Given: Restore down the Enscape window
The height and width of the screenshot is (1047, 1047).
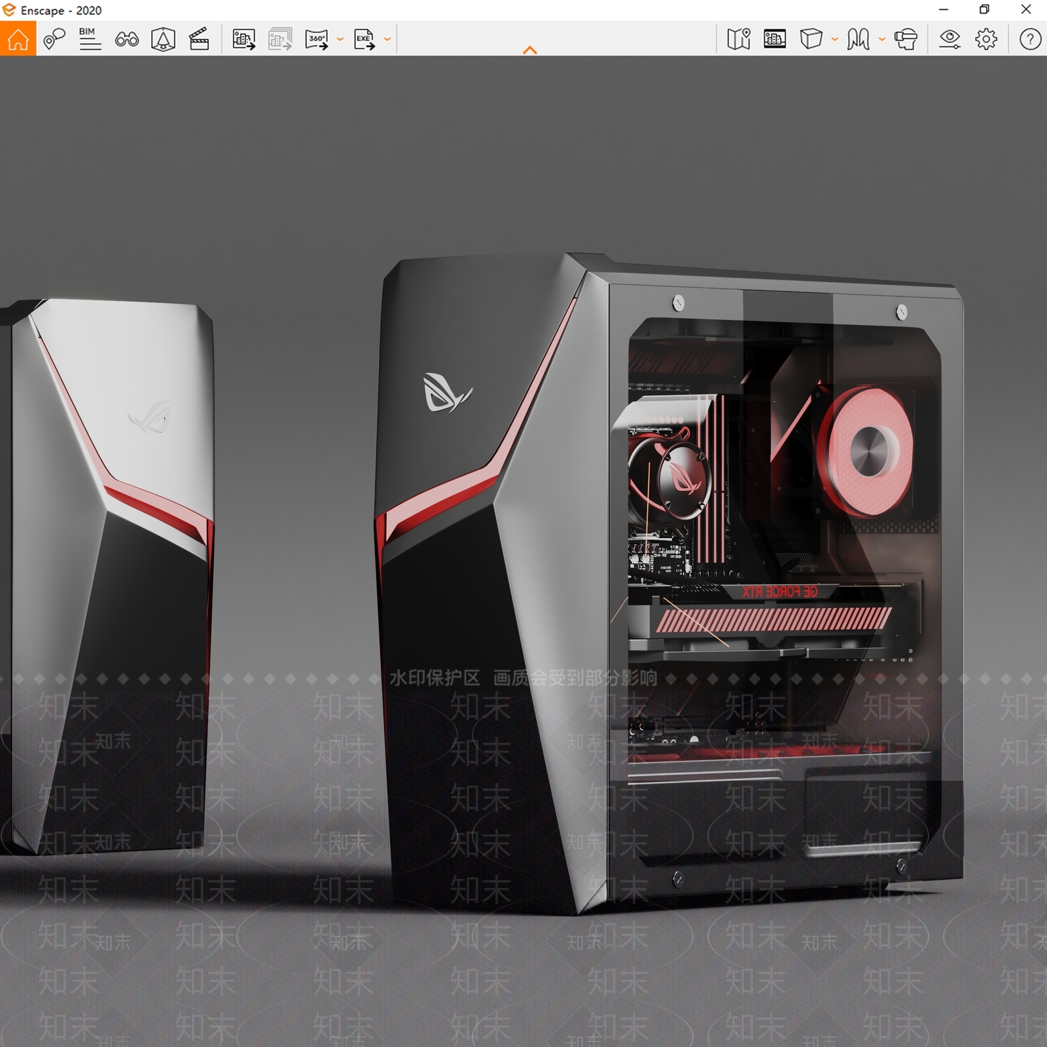Looking at the screenshot, I should (984, 10).
